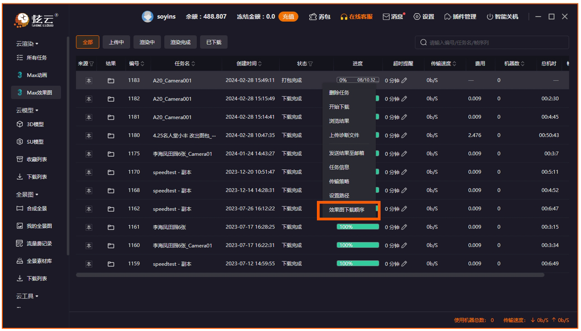The height and width of the screenshot is (331, 581).
Task: Collapse the 全景图 sidebar section
Action: tap(27, 195)
